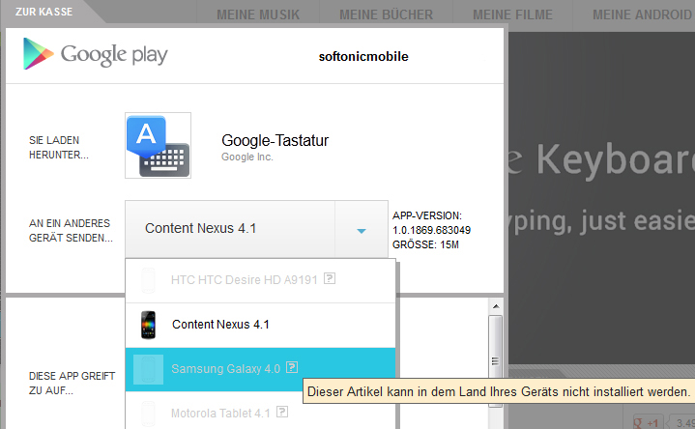
Task: Open the device dropdown arrow
Action: [362, 230]
